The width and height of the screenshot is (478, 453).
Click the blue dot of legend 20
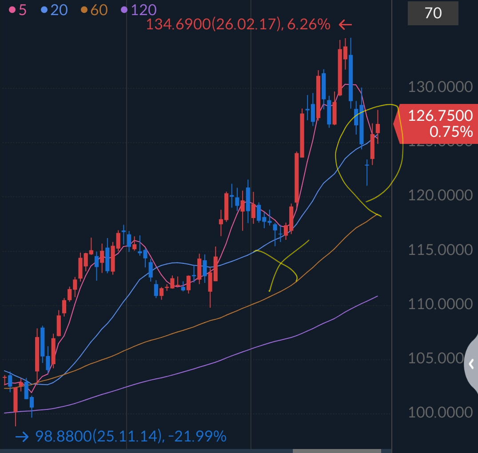[44, 10]
